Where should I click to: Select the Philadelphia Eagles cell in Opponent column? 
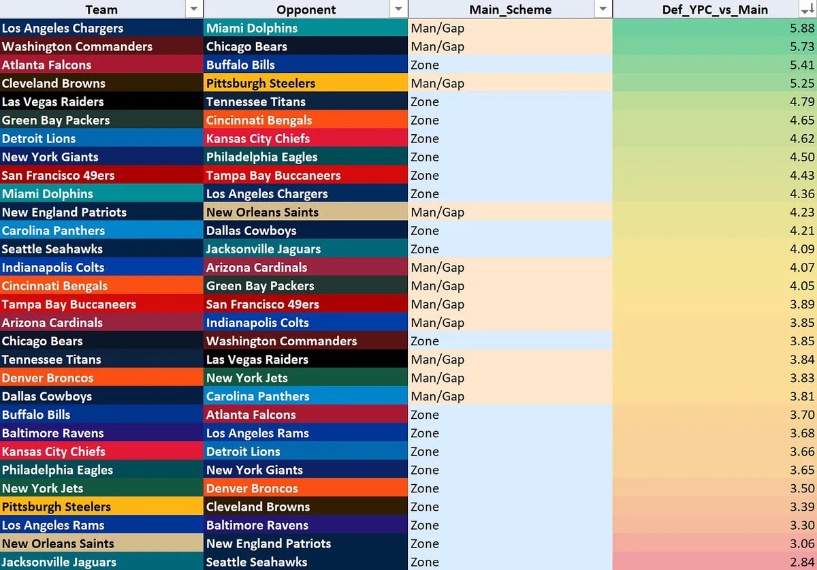(306, 157)
